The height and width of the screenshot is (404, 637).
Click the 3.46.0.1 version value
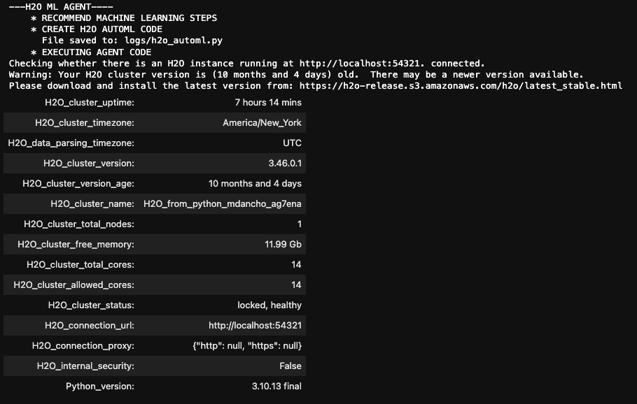(x=285, y=164)
